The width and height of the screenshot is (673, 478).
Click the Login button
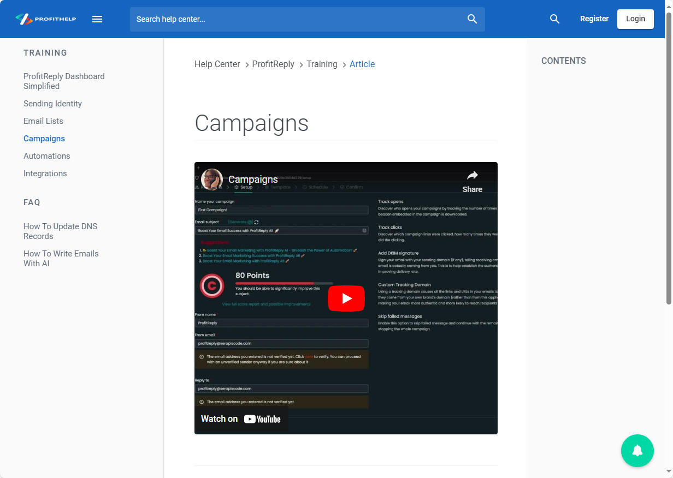(x=635, y=19)
